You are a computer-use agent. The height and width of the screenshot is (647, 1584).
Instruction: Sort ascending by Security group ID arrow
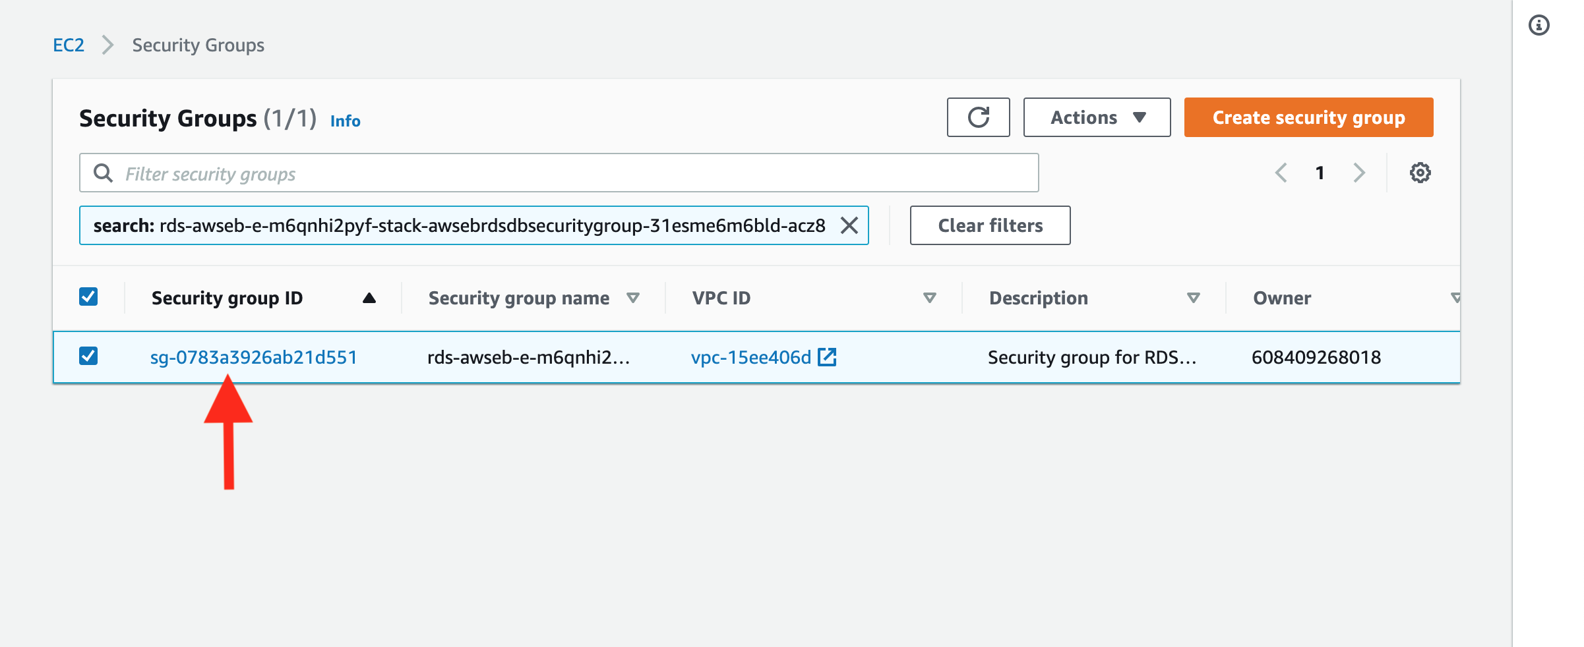pyautogui.click(x=369, y=298)
